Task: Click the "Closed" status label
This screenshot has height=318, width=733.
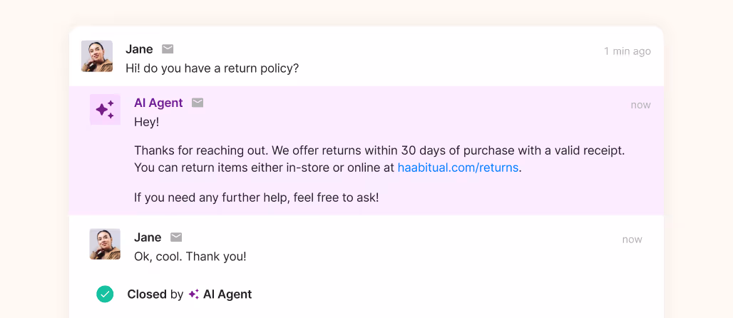Action: (146, 294)
